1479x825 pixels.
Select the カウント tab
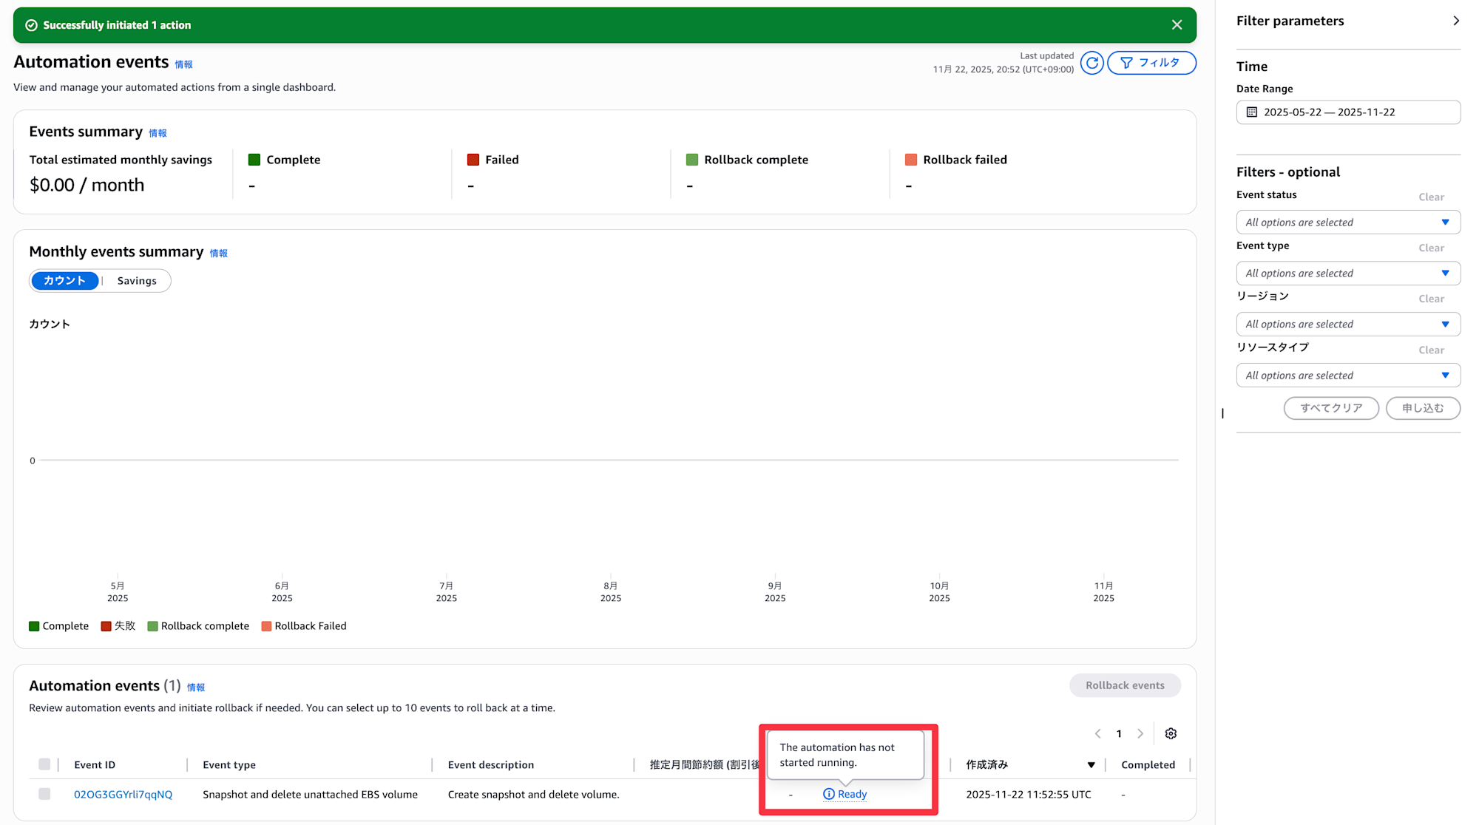[65, 281]
